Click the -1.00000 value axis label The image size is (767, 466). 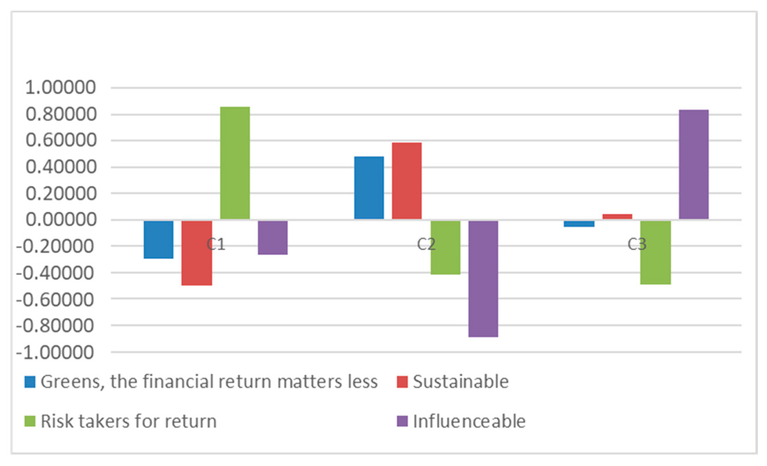tap(55, 353)
